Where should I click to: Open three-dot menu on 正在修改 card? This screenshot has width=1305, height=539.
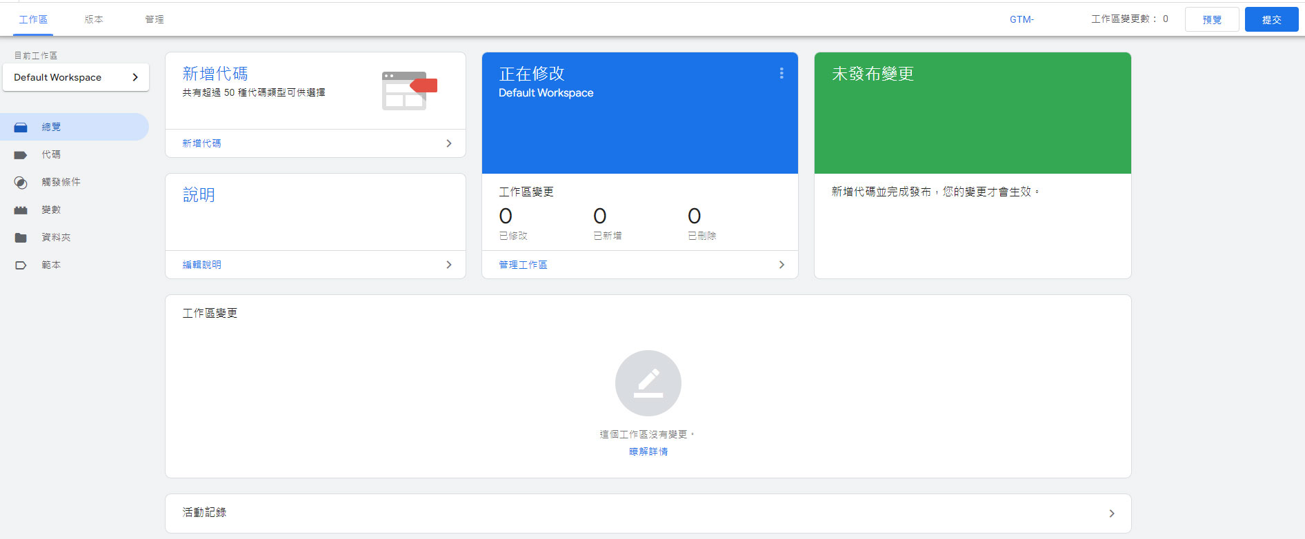(x=781, y=73)
